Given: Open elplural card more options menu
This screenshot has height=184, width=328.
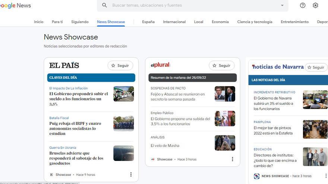Looking at the screenshot, I should (232, 159).
